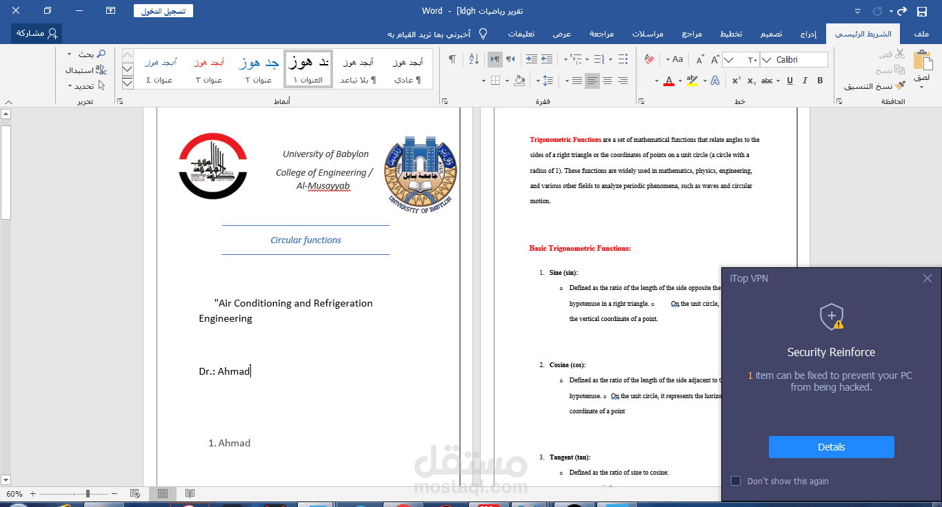This screenshot has height=507, width=942.
Task: Select Heading 1 style from the gallery
Action: 308,69
